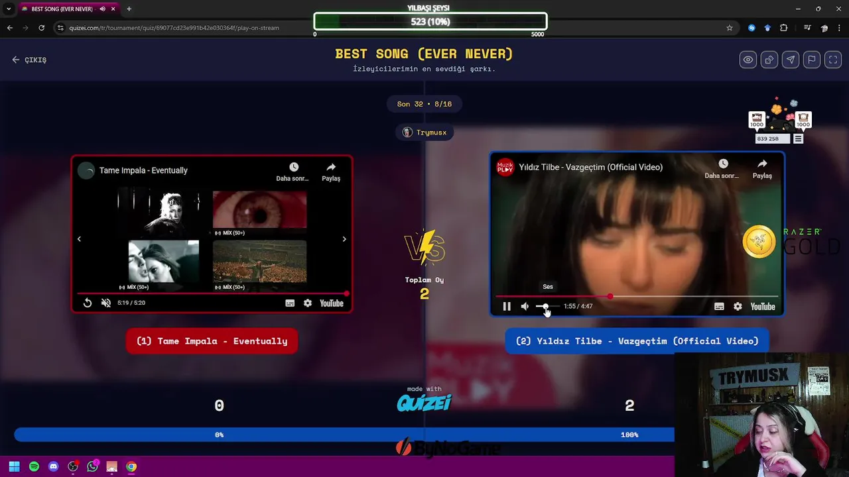849x477 pixels.
Task: Mute the Yıldız Tilbe video speaker icon
Action: coord(525,306)
